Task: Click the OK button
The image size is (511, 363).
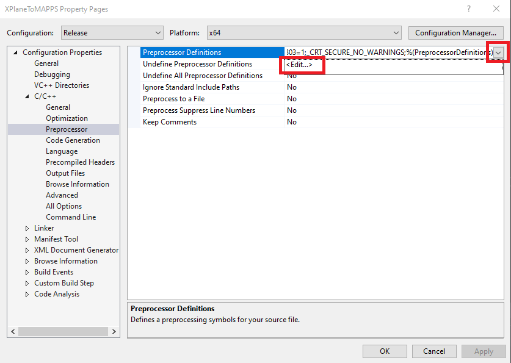Action: (x=384, y=351)
